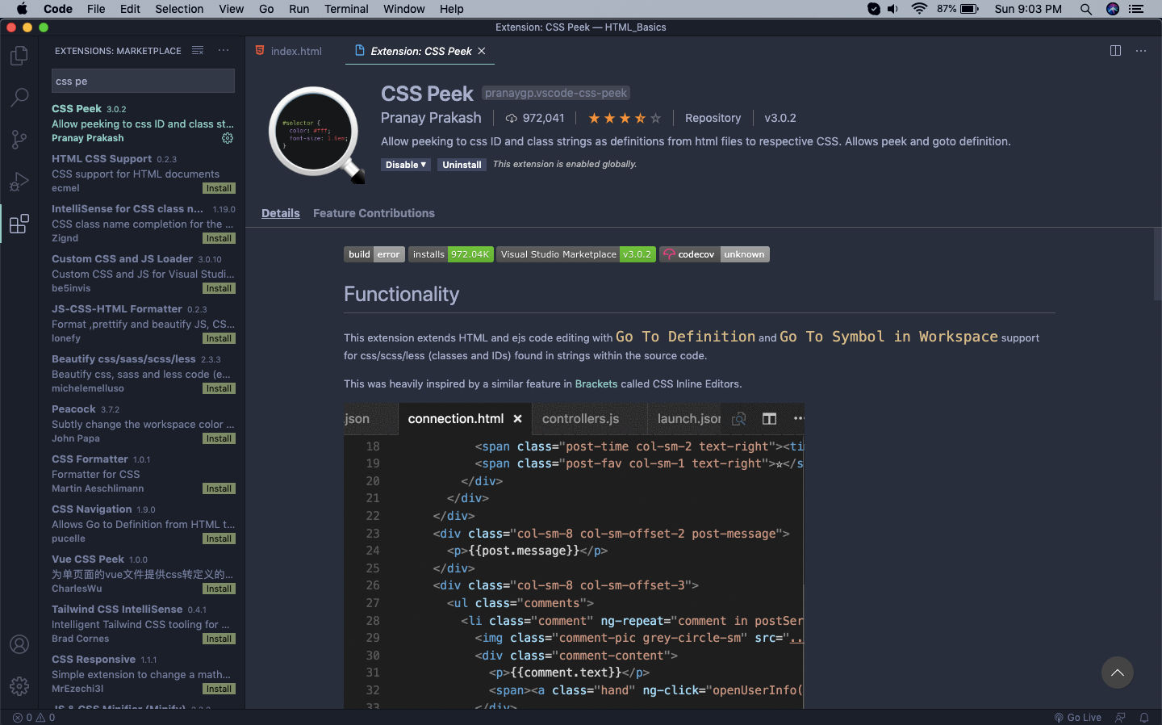Click the CSS Peek magnifier logo

(x=316, y=135)
